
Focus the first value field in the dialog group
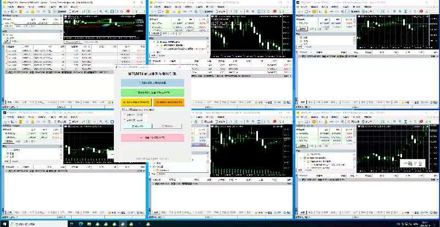(x=142, y=115)
